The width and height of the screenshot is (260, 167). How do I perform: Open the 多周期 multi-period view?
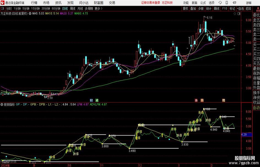pos(89,9)
